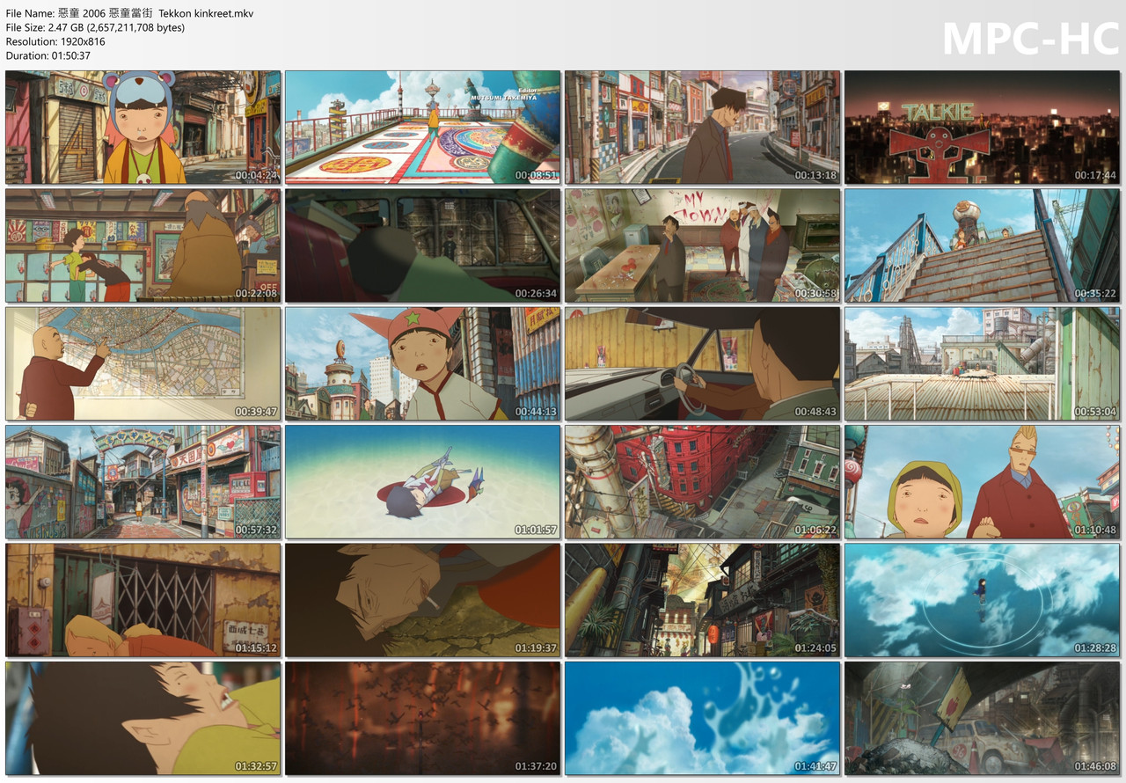Open the wrecked car thumbnail at 01:46:08
1126x783 pixels.
tap(983, 719)
